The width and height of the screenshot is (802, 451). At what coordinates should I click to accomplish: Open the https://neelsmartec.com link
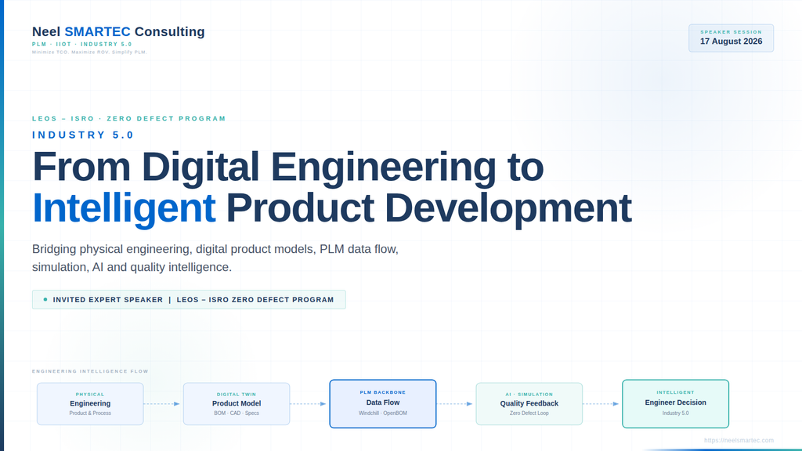(x=739, y=440)
